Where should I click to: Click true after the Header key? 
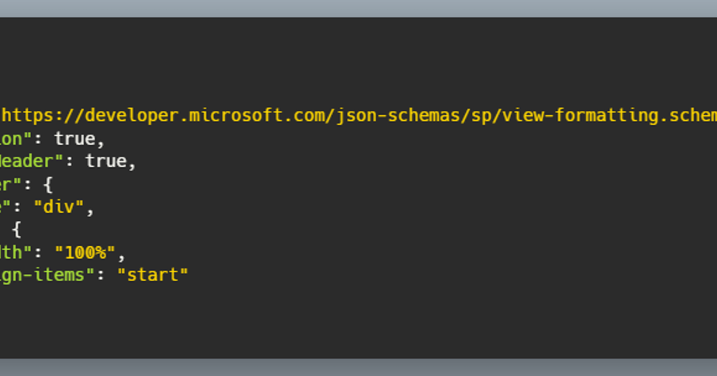(x=106, y=161)
